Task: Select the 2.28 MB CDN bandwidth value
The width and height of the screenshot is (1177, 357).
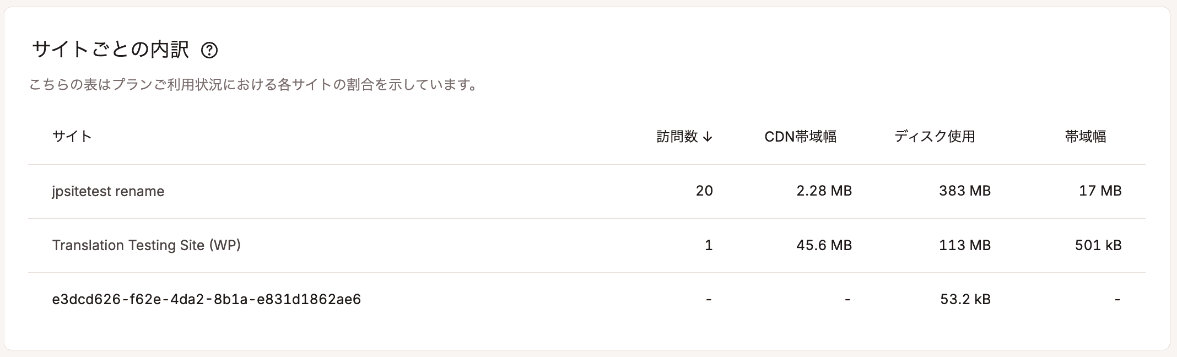Action: [824, 191]
